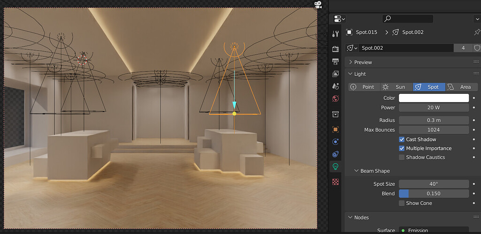Screen dimensions: 481x234
Task: Open the Physics properties tab
Action: click(x=335, y=142)
